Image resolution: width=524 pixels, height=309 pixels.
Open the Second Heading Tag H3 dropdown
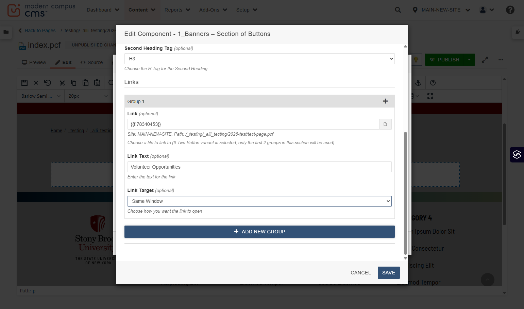click(259, 59)
